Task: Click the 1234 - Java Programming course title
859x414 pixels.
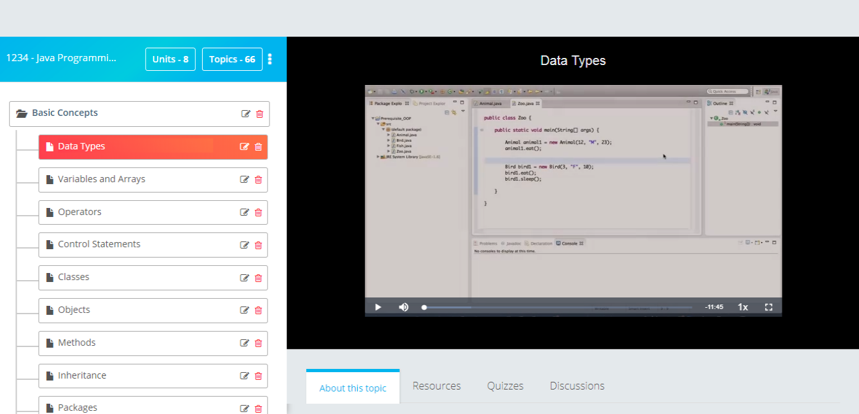Action: [x=61, y=58]
